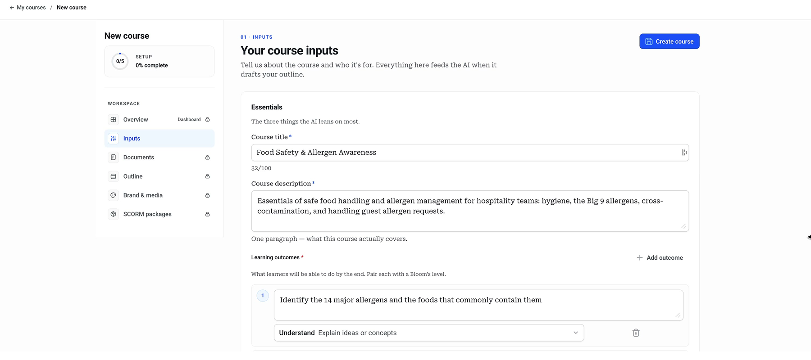Click the Overview grid icon
Viewport: 811px width, 360px height.
[114, 120]
